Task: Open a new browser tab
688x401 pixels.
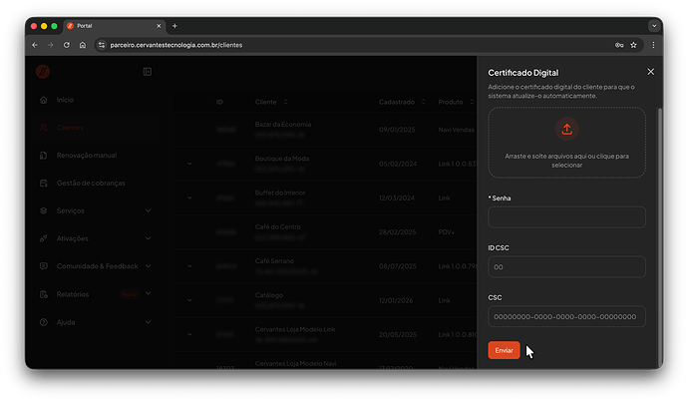Action: (x=174, y=26)
